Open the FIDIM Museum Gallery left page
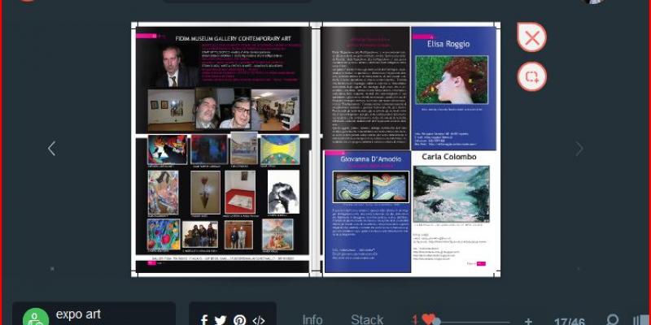Screen dimensions: 651x325 [x=222, y=149]
